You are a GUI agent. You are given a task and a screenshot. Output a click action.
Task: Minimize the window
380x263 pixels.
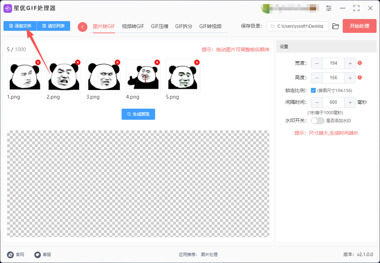[342, 8]
